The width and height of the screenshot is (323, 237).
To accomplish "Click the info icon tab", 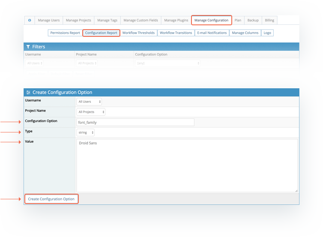I will [x=30, y=20].
